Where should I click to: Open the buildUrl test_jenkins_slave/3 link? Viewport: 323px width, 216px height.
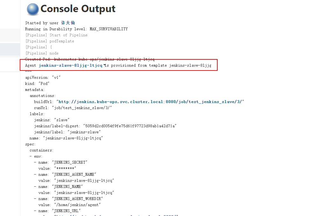coord(150,102)
